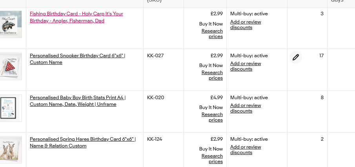Click the quantity 17 for Snooker card

pyautogui.click(x=321, y=56)
